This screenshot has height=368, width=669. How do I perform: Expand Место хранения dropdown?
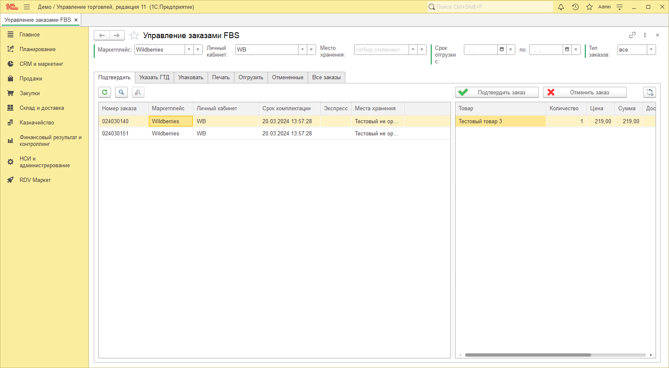tap(413, 49)
